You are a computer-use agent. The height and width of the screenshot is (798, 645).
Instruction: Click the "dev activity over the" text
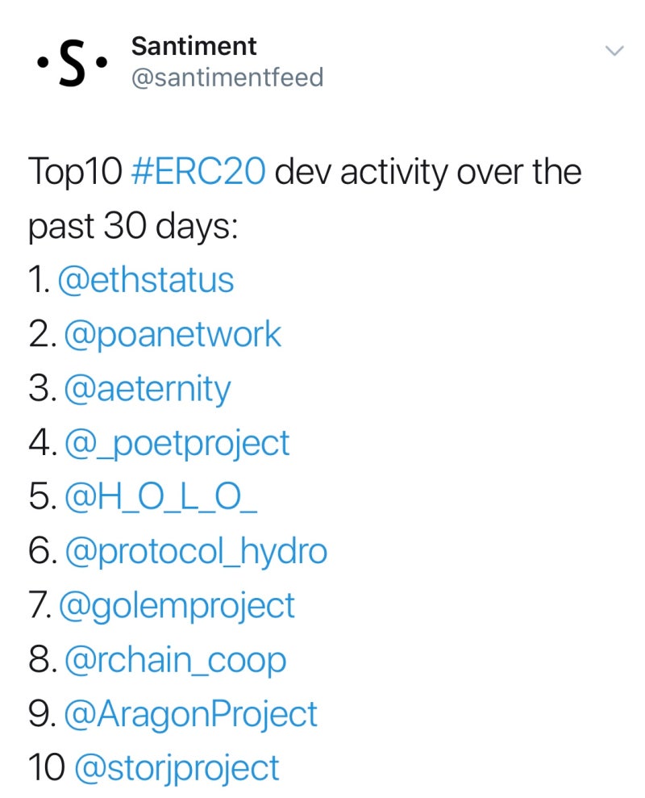[x=428, y=173]
